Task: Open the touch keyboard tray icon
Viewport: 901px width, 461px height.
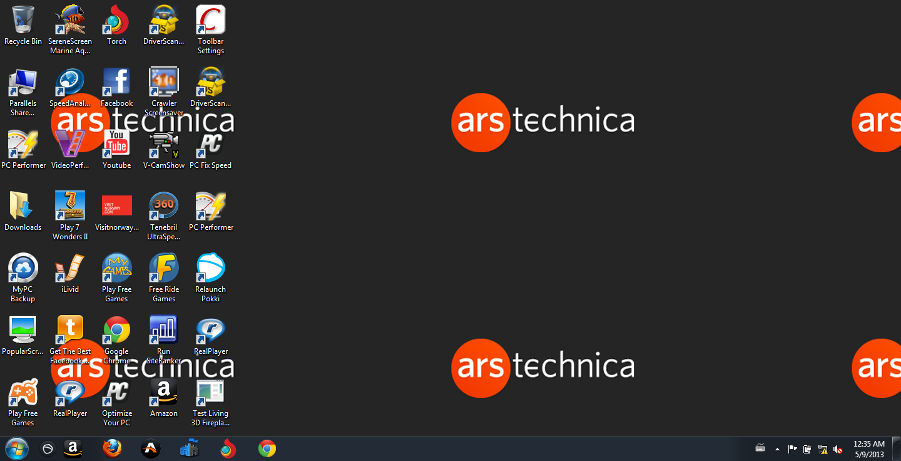Action: (760, 448)
